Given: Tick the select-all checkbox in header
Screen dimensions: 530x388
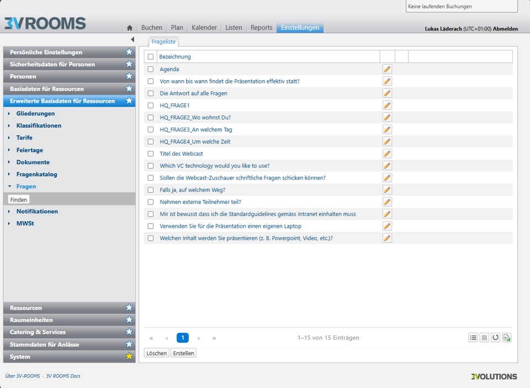Looking at the screenshot, I should pyautogui.click(x=151, y=57).
